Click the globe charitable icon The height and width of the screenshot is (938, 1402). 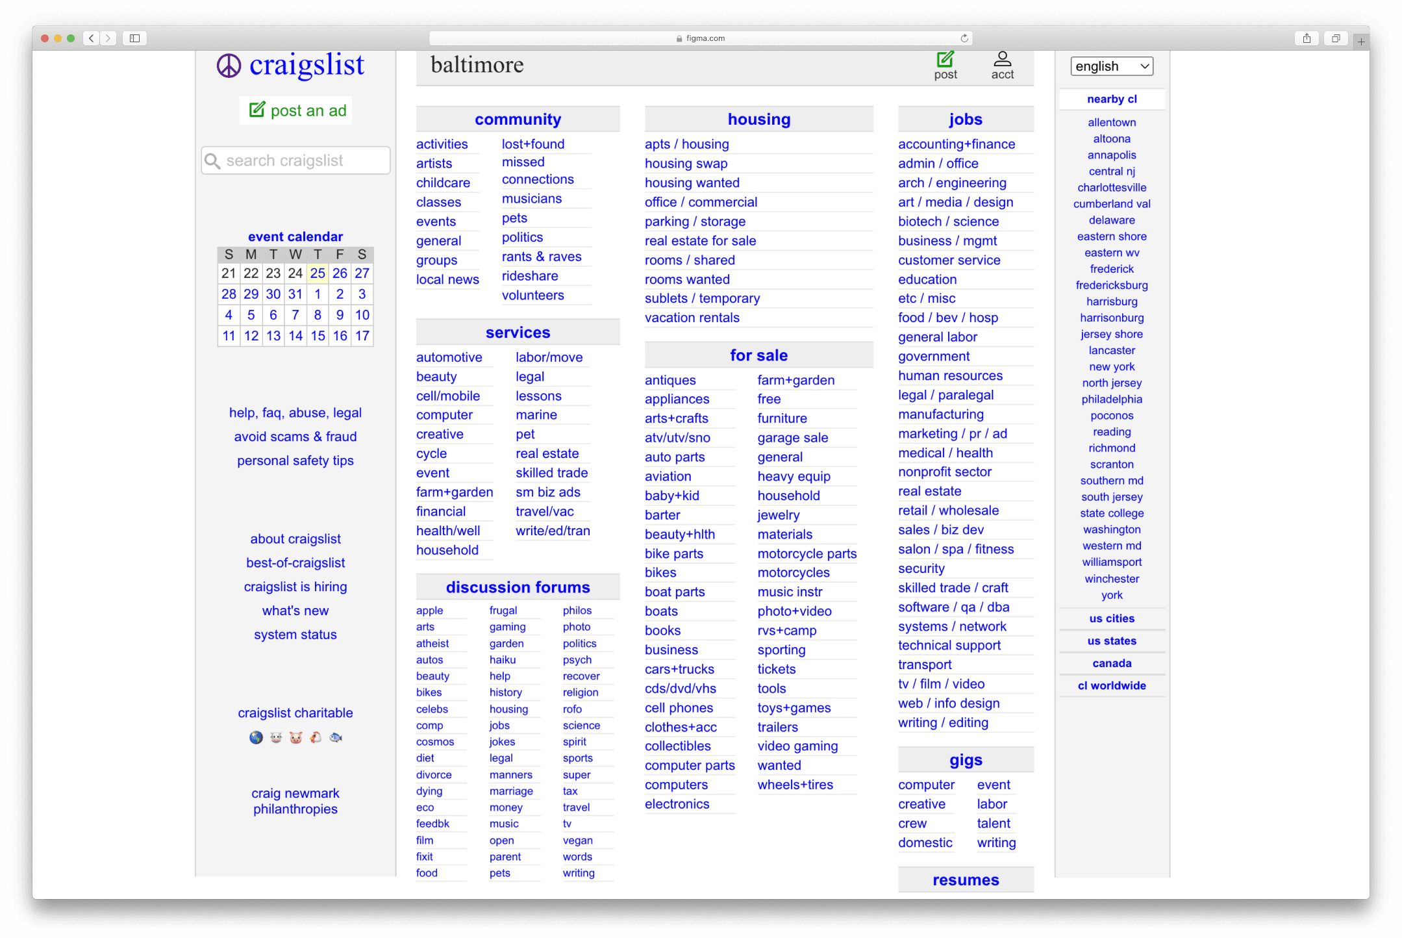tap(256, 737)
